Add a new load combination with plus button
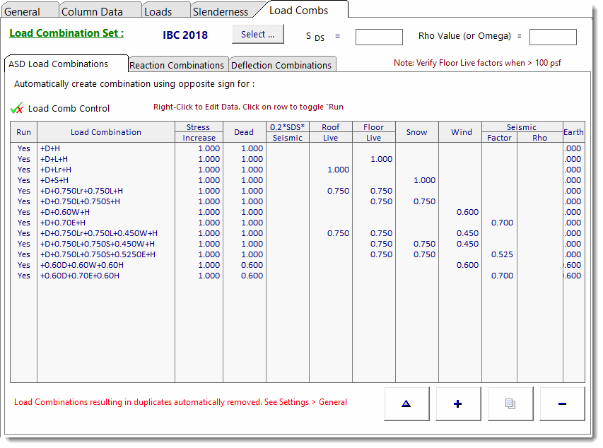Image resolution: width=603 pixels, height=448 pixels. (x=458, y=403)
